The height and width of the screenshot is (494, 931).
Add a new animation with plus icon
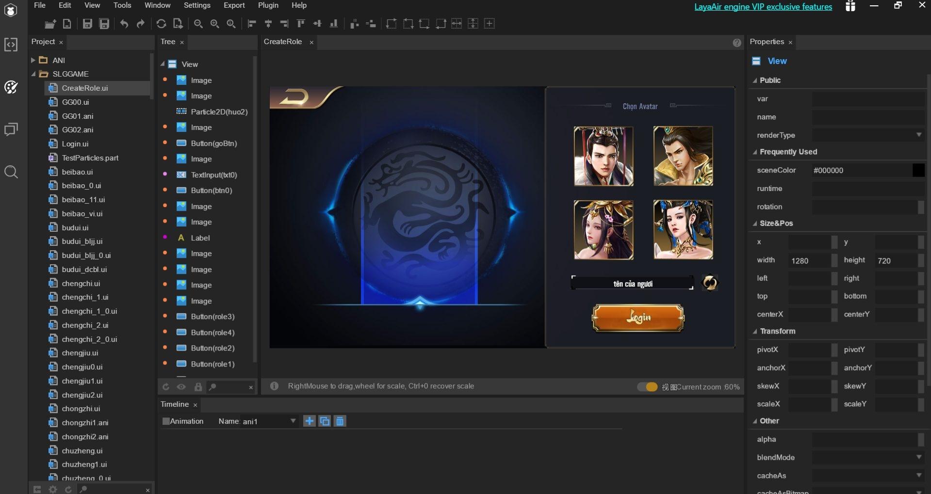tap(309, 421)
